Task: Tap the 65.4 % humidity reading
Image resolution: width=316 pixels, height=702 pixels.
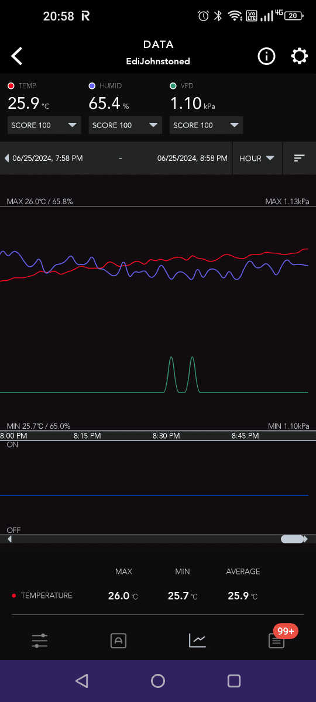Action: [109, 104]
